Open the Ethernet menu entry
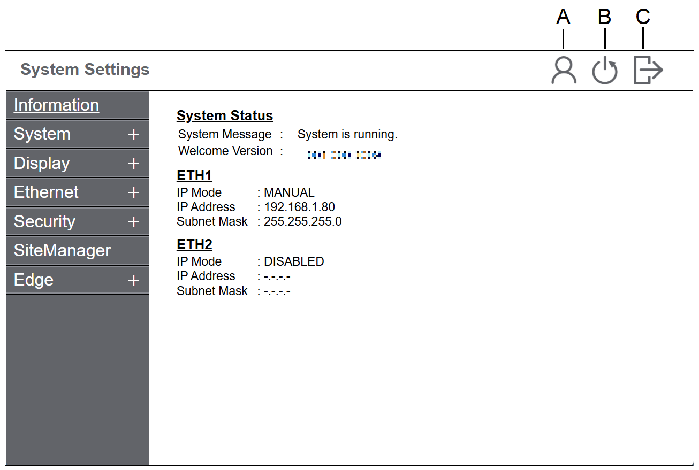The height and width of the screenshot is (470, 699). [x=46, y=192]
